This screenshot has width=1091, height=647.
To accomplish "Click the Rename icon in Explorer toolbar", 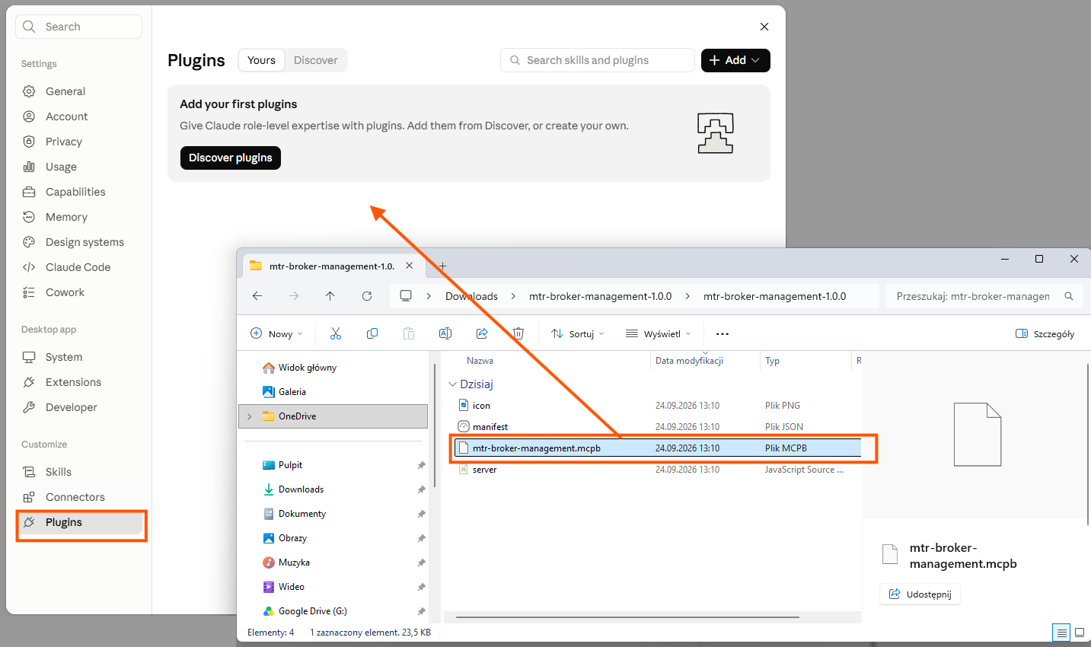I will 445,333.
